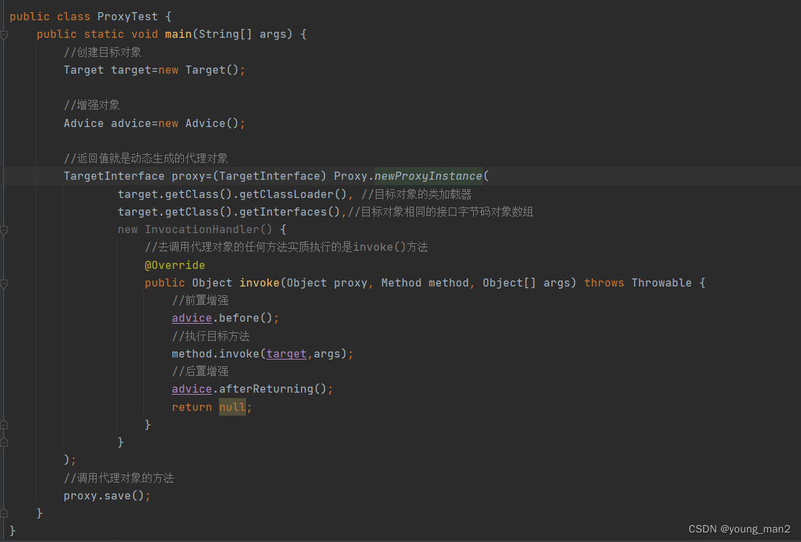Click the Target() constructor call
Screen dimensions: 801x542
212,70
